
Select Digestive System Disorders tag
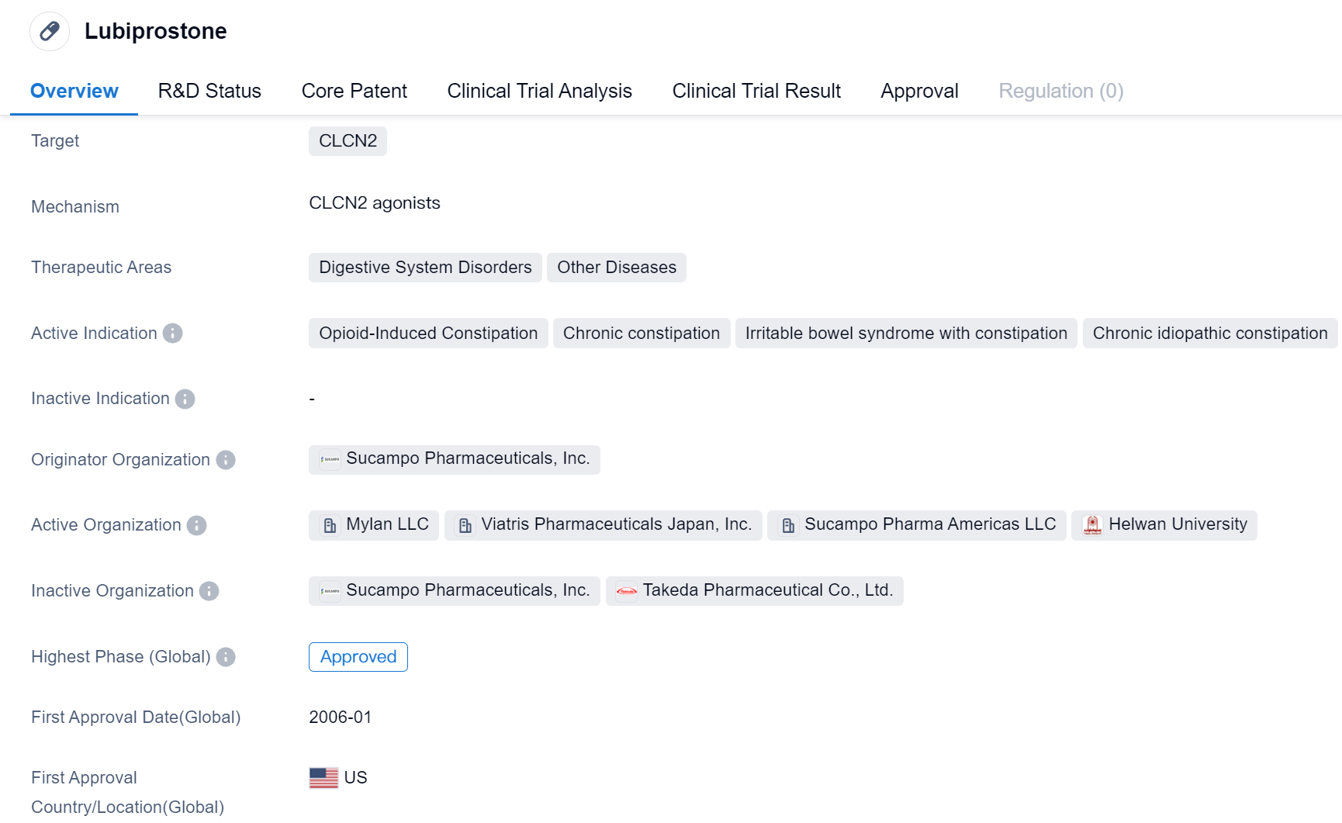point(425,268)
